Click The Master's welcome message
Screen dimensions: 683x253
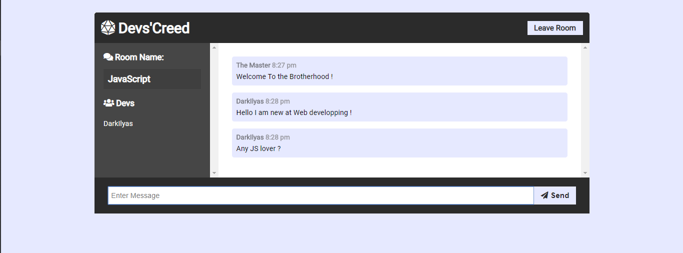[399, 71]
